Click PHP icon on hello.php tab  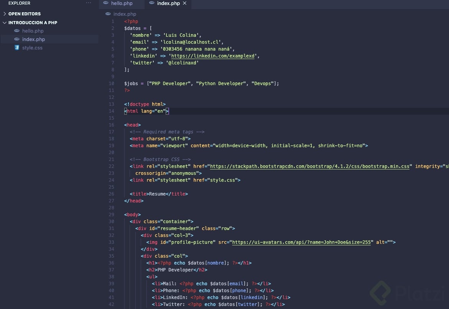[x=106, y=3]
